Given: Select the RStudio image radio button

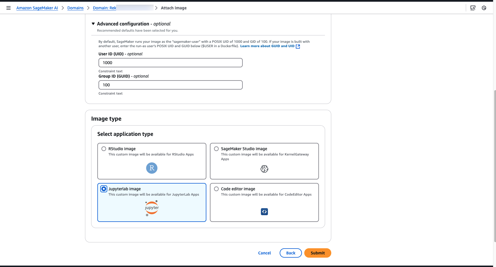Looking at the screenshot, I should (104, 149).
